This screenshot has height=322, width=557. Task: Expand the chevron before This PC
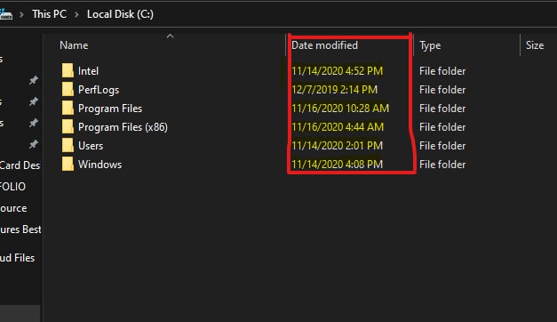21,14
